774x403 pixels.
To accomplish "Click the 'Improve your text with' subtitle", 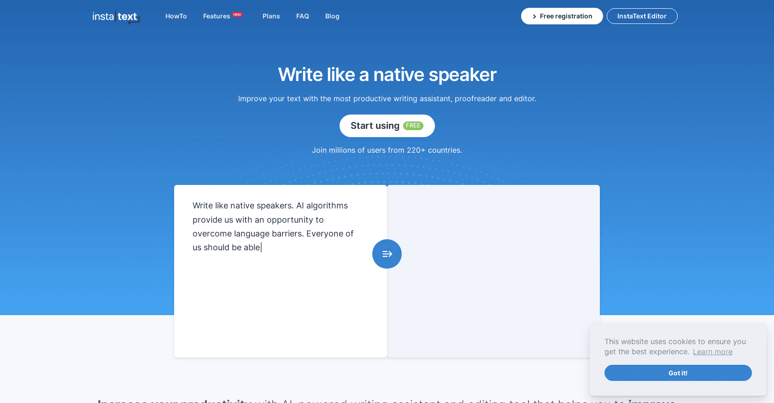I will tap(387, 98).
